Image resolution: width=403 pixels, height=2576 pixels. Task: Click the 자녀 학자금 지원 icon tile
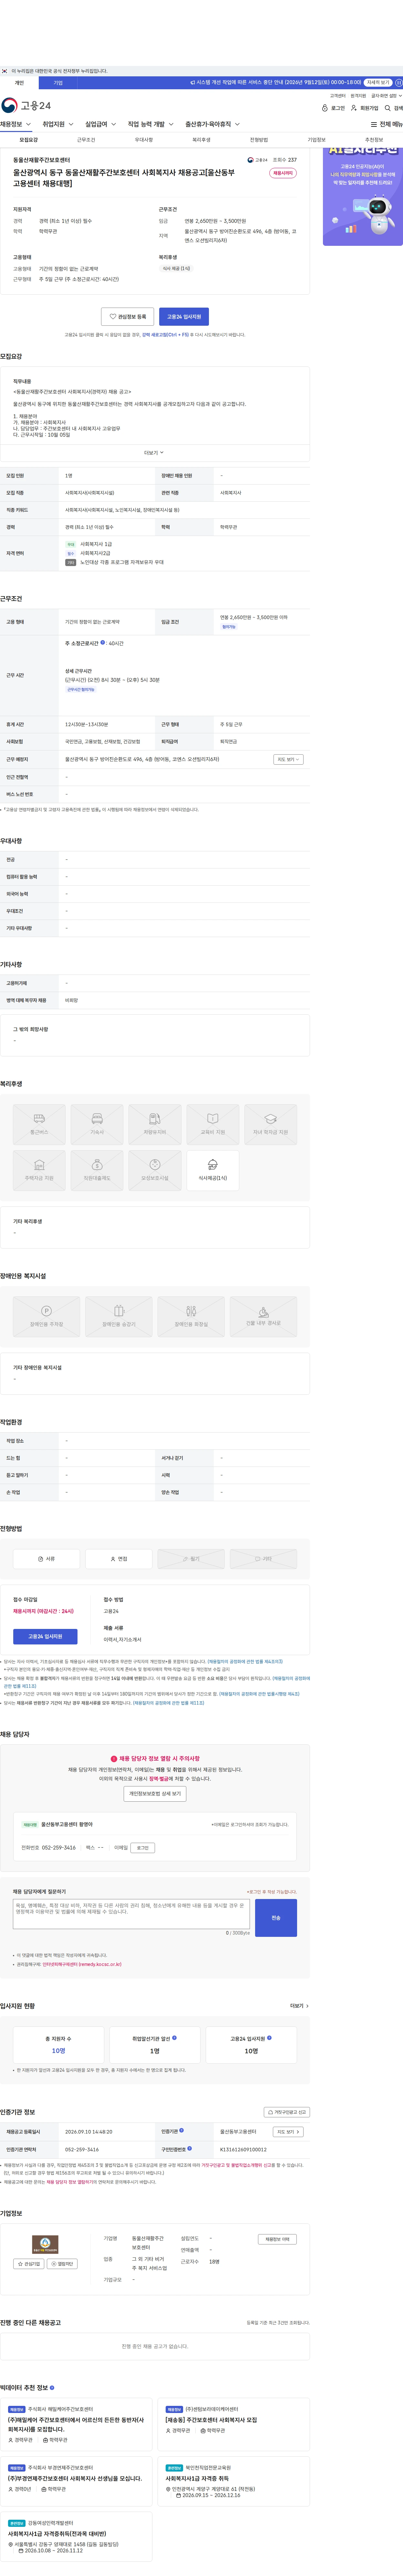click(x=270, y=1124)
